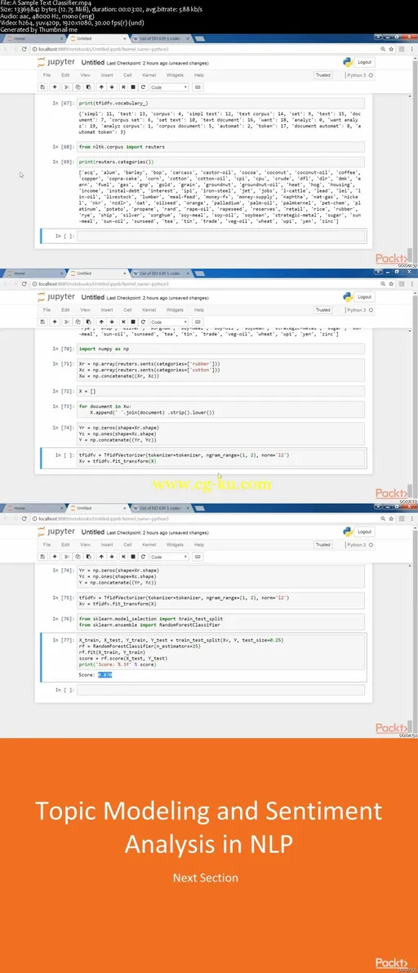This screenshot has height=973, width=418.
Task: Click insert-cell plus icon in frame with import numpy cell
Action: [x=55, y=322]
